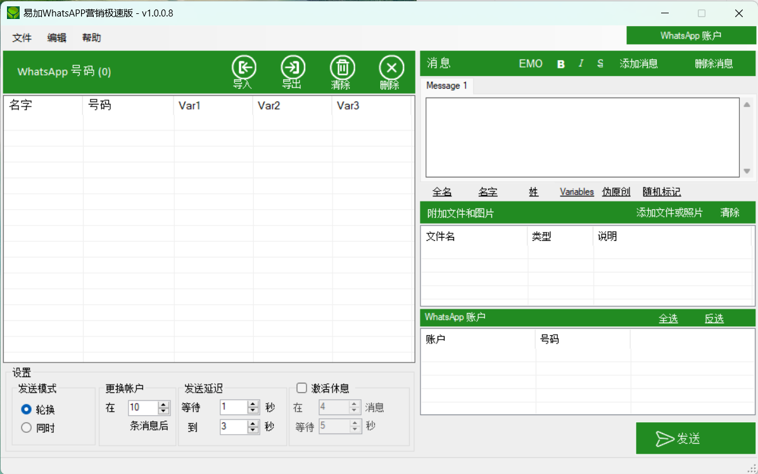758x474 pixels.
Task: Select the 轮换 send mode radio button
Action: 26,409
